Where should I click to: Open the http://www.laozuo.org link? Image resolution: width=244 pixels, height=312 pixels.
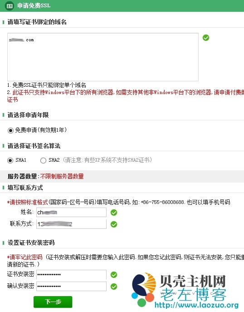point(196,305)
